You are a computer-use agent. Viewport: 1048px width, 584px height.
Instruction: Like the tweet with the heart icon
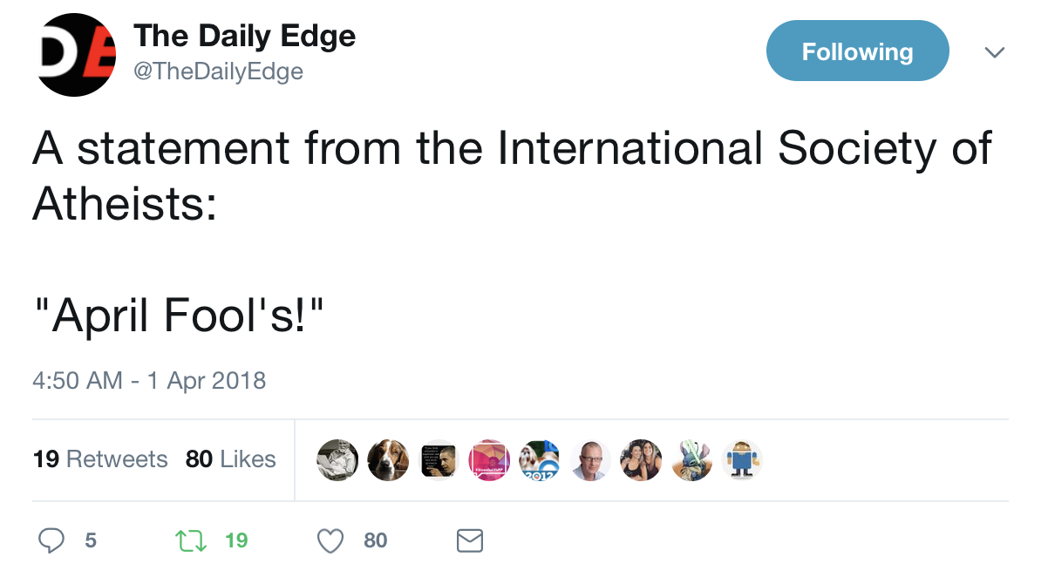point(330,540)
